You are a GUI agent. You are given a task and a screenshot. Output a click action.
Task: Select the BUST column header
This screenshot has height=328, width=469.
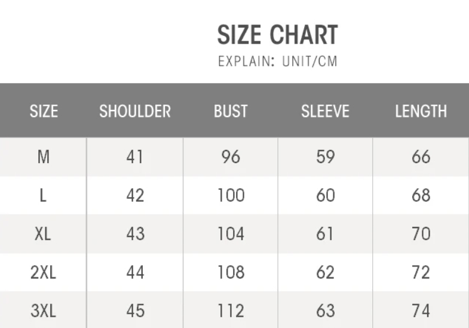(x=231, y=111)
